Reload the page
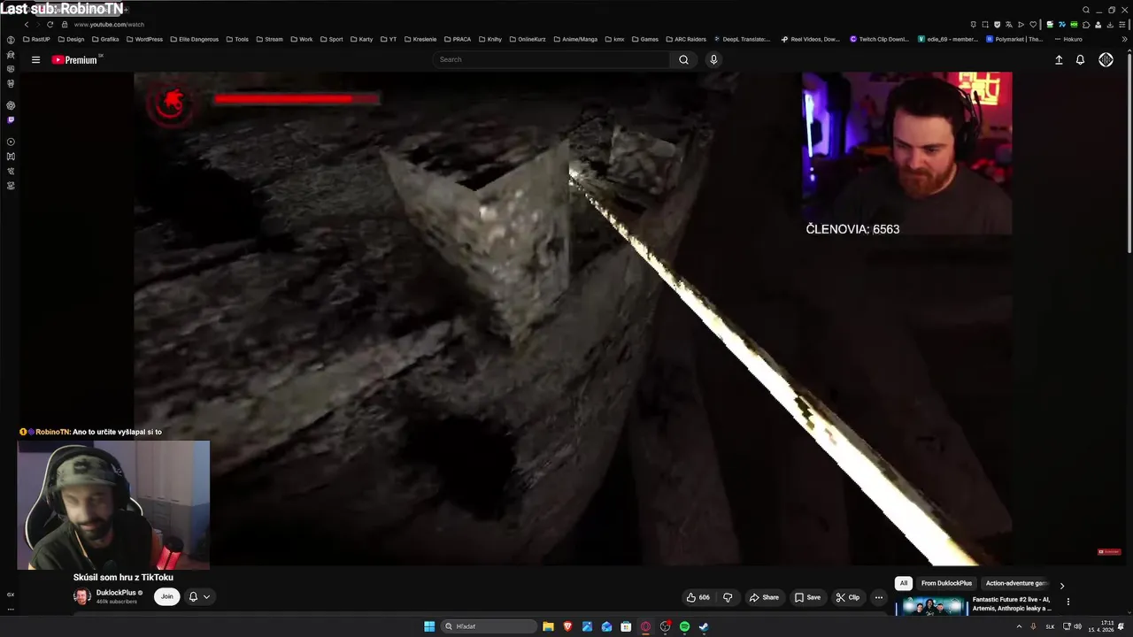 [50, 25]
